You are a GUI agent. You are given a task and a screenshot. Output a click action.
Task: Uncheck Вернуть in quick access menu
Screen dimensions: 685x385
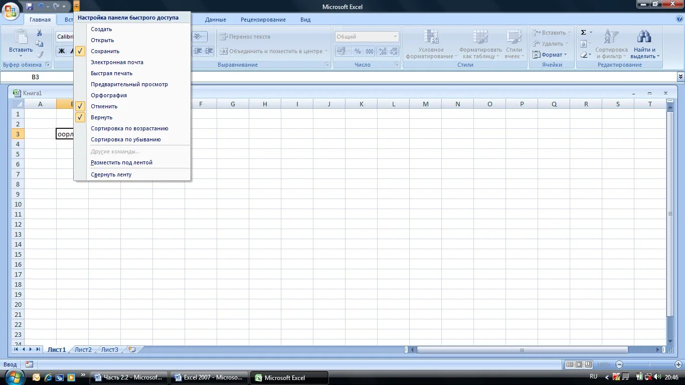132,117
